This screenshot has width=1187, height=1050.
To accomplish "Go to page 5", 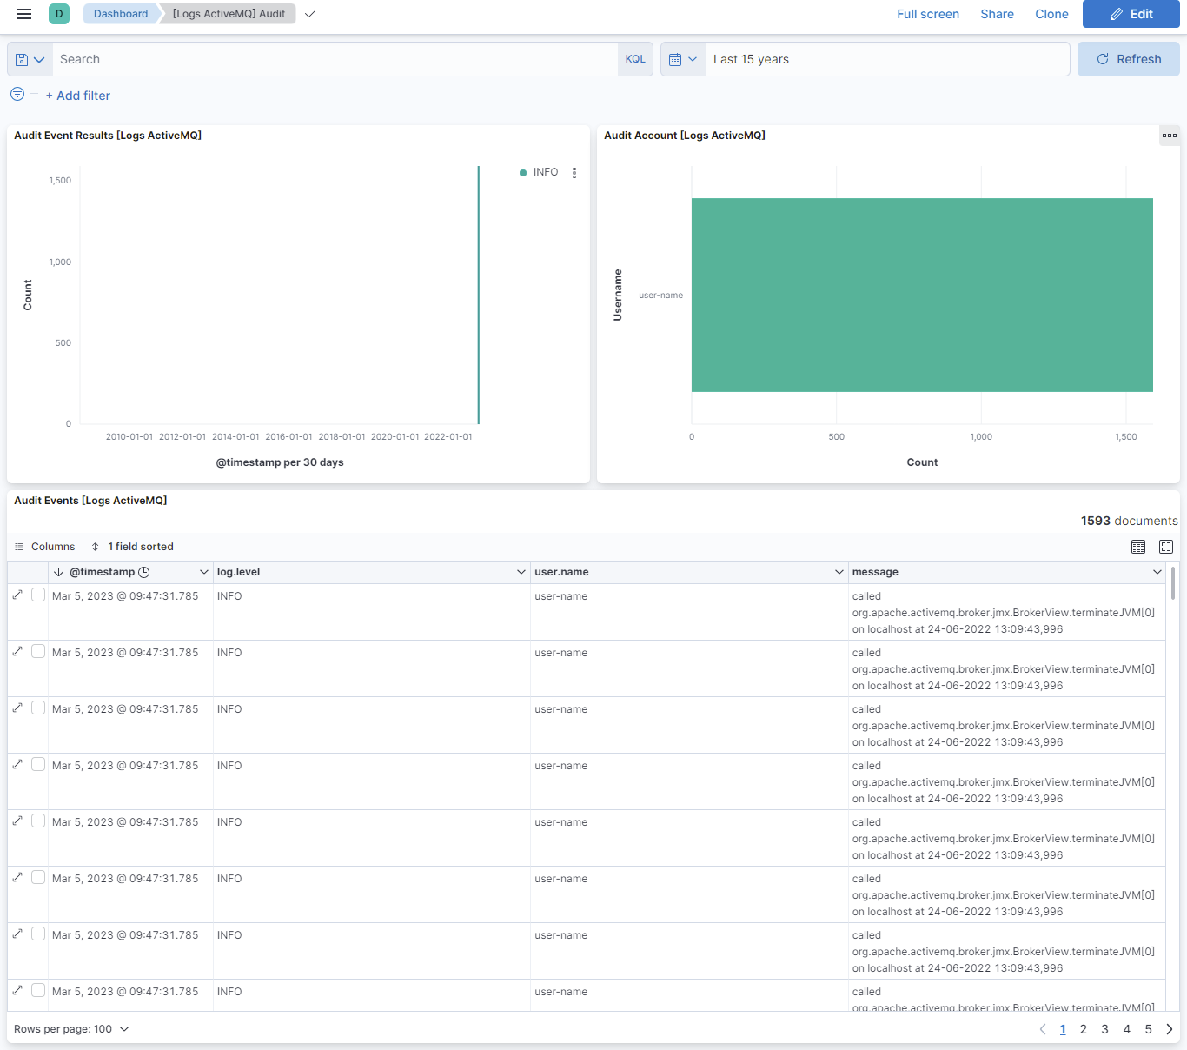I will coord(1149,1029).
